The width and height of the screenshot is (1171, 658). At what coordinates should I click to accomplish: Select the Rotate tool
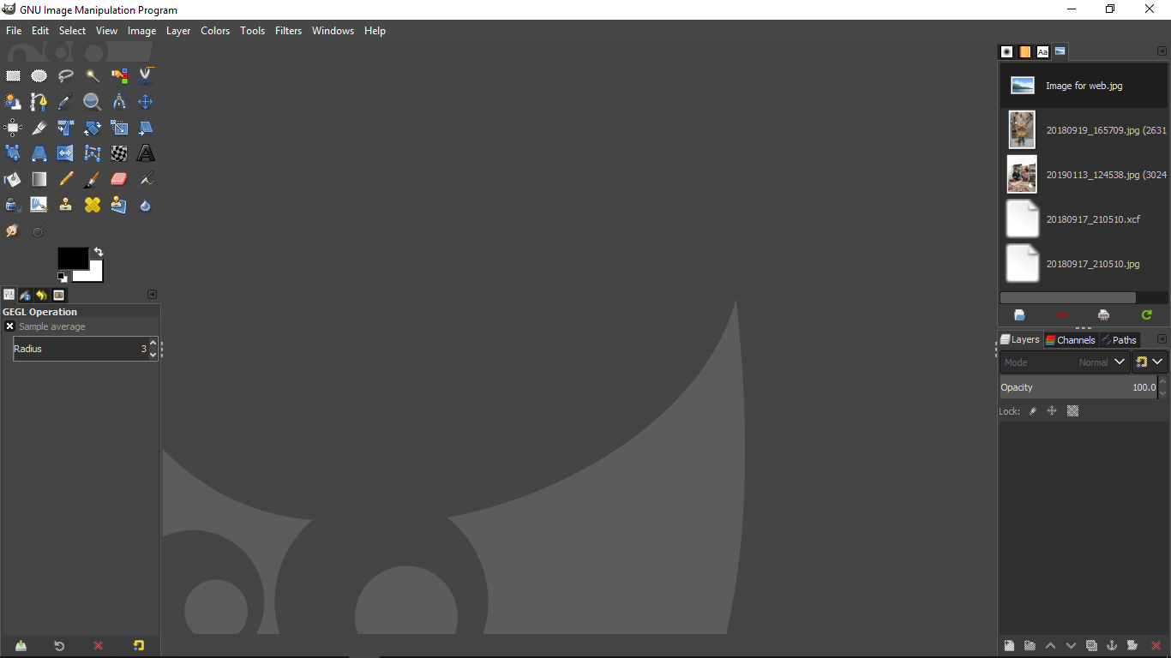(93, 128)
